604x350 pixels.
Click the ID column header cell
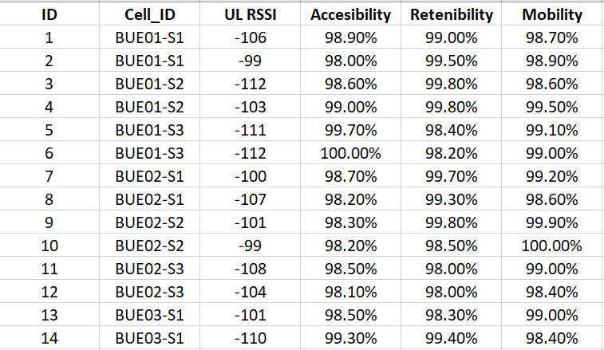(49, 15)
